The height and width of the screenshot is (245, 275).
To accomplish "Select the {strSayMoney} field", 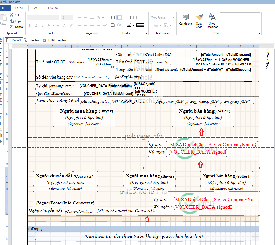I will [128, 77].
